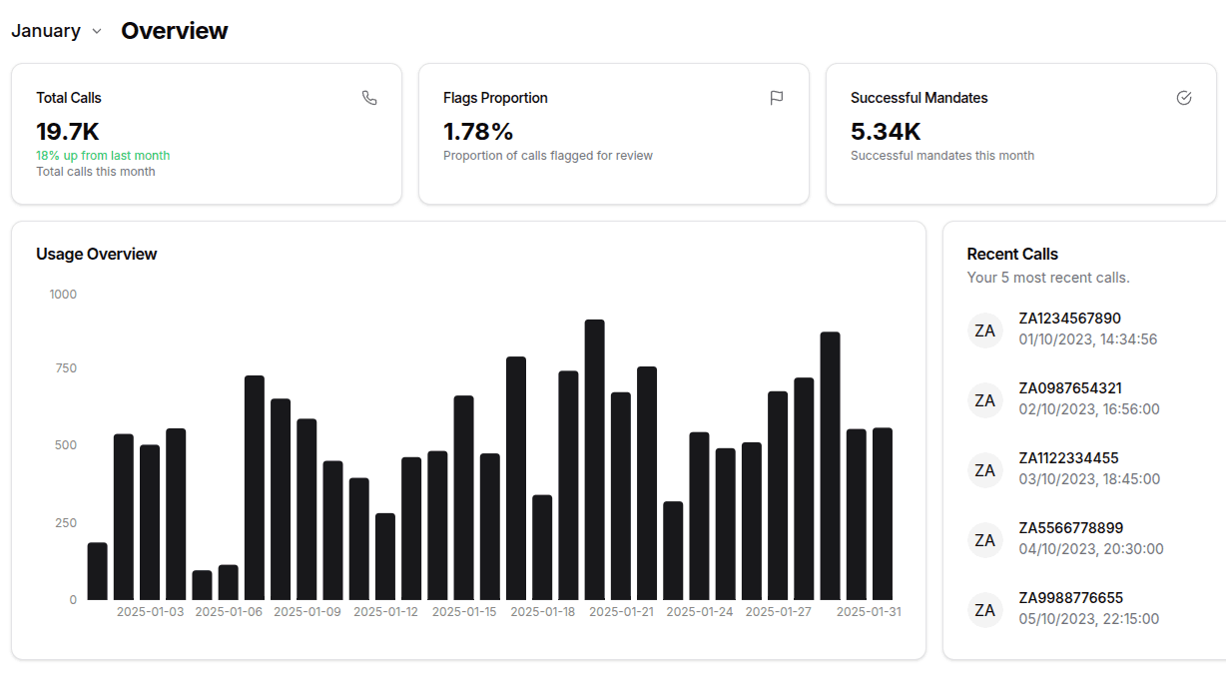Screen dimensions: 1226x673
Task: Click the phone icon in Total Calls card
Action: pos(369,98)
